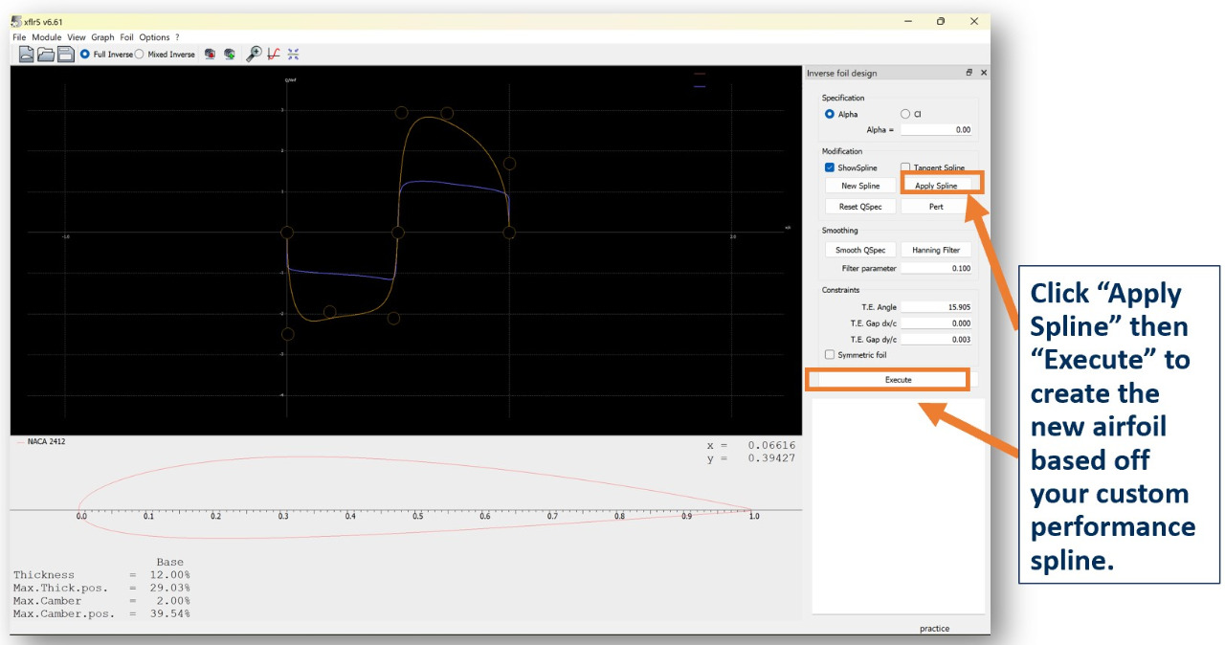Click the Save project disk icon

(x=65, y=55)
